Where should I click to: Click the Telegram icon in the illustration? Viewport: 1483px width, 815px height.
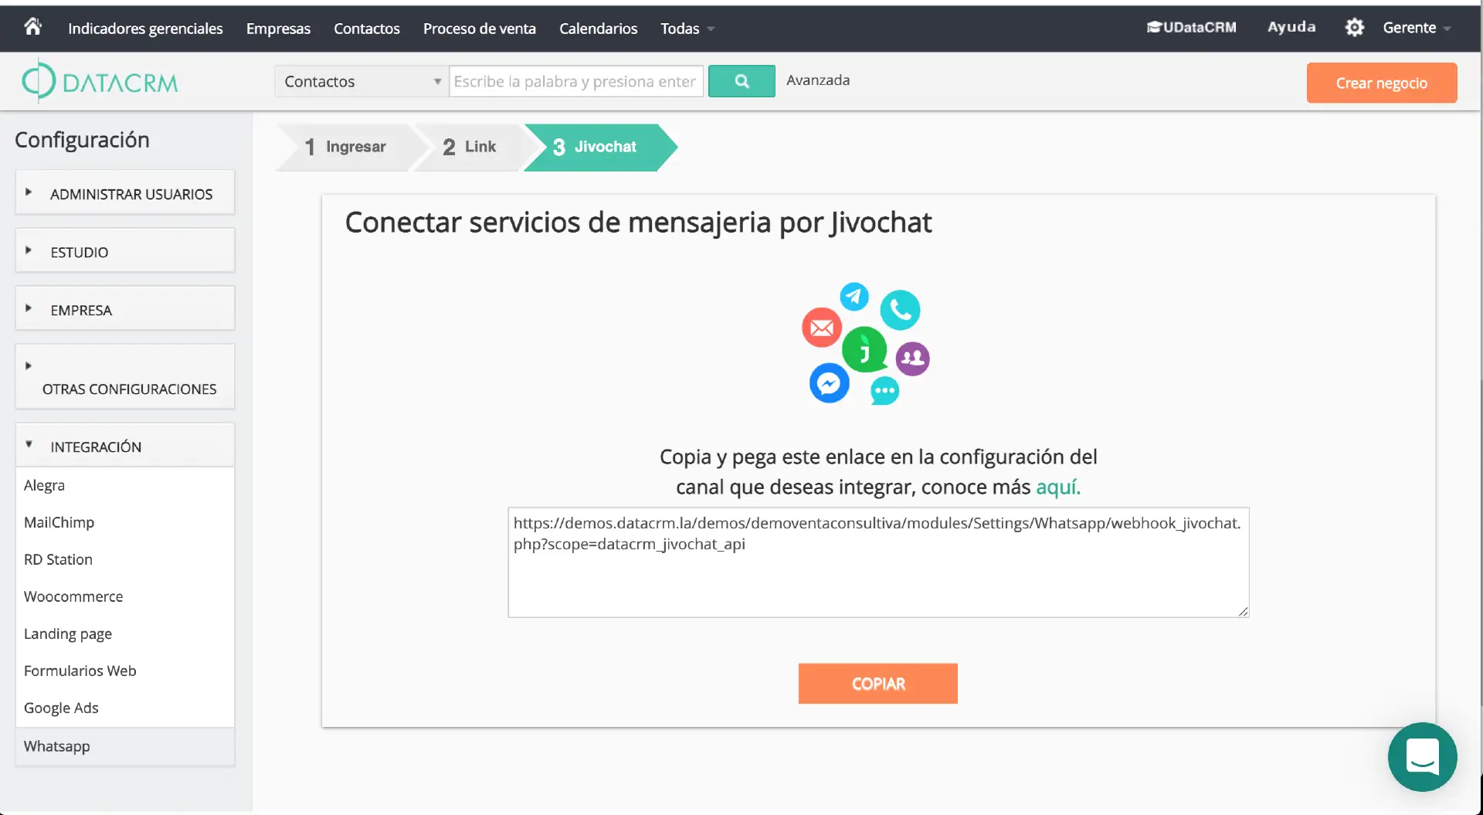click(854, 297)
